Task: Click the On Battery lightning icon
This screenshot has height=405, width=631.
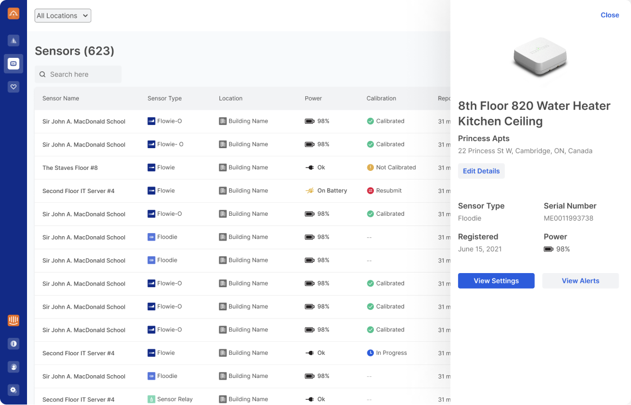Action: point(310,191)
